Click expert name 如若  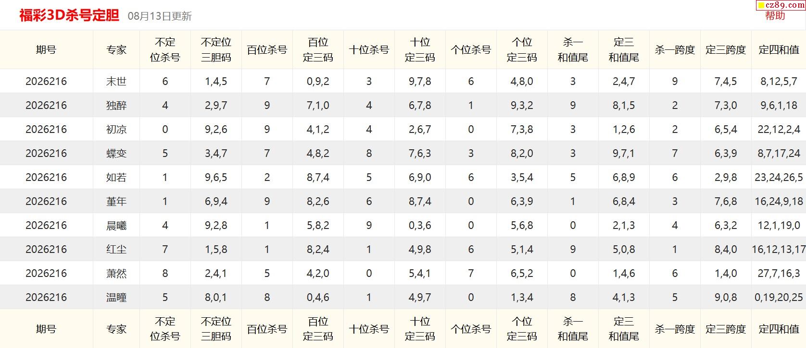116,177
